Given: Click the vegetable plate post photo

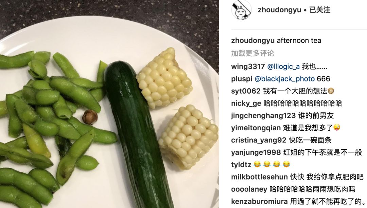Looking at the screenshot, I should tap(109, 104).
